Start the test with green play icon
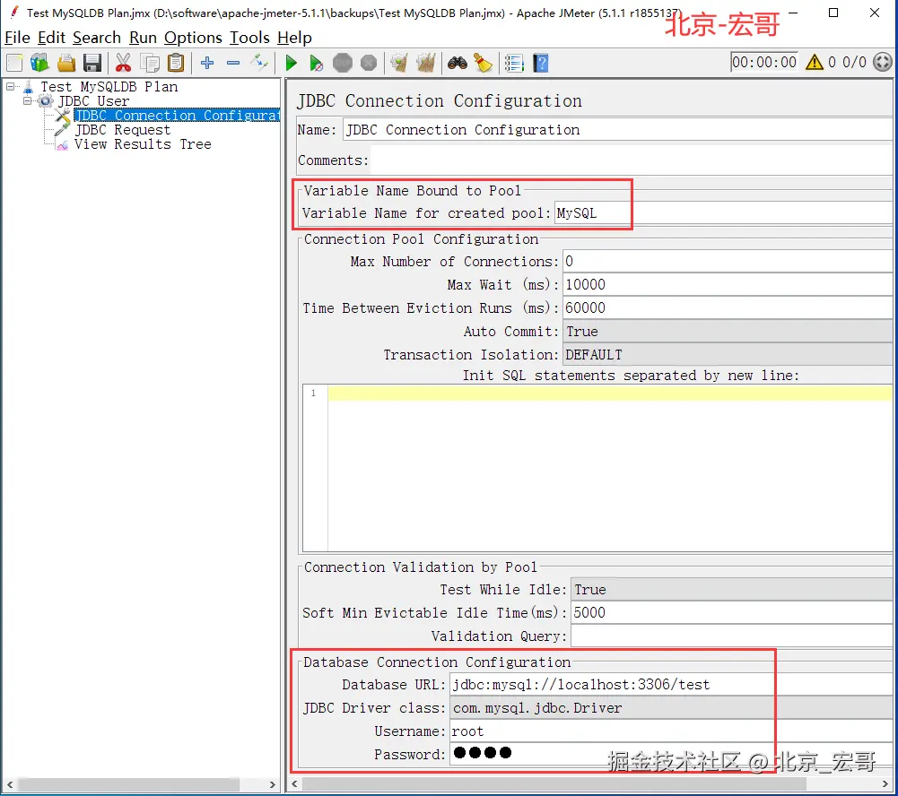This screenshot has height=796, width=898. (x=291, y=63)
